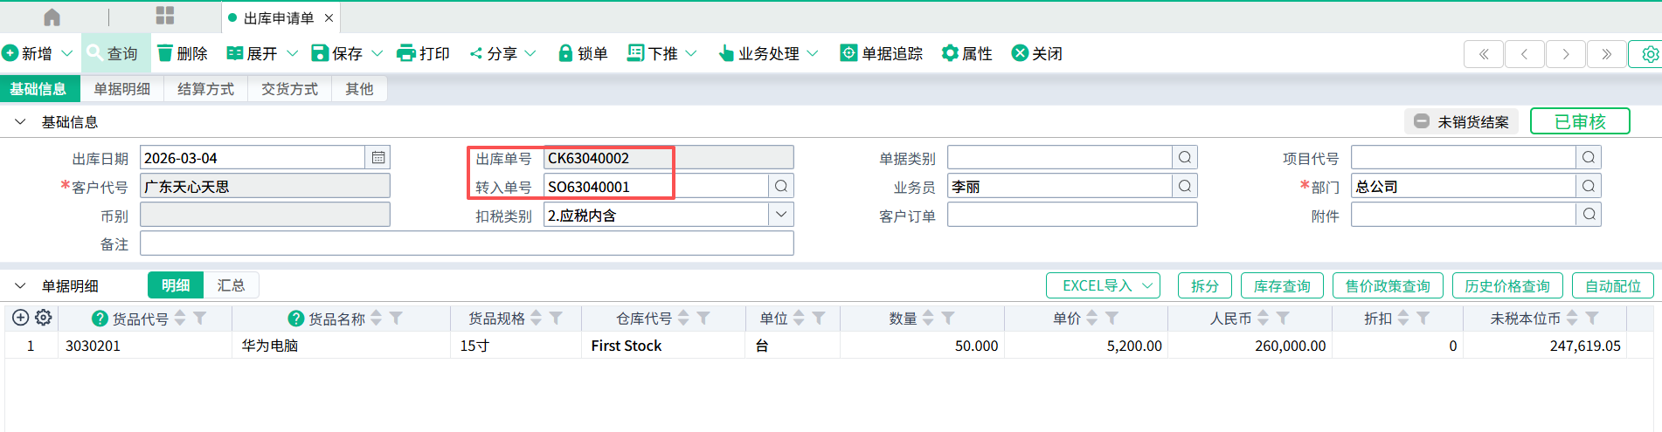Open the document tracking (单据追踪) tool
The height and width of the screenshot is (432, 1662).
(x=848, y=53)
